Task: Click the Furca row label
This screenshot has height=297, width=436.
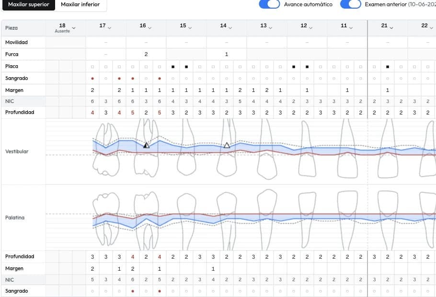Action: (11, 54)
